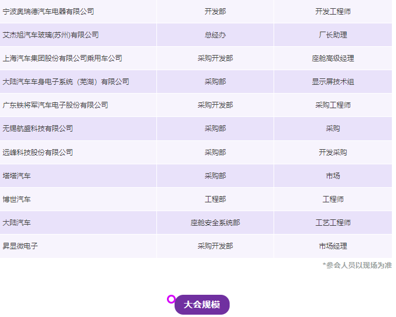Click 显示屏技术组 job title cell
The image size is (396, 317).
tap(333, 82)
